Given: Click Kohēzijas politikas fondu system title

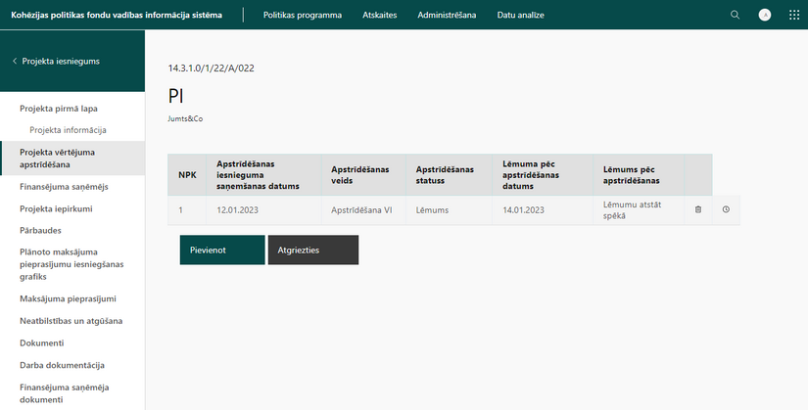Looking at the screenshot, I should point(117,15).
